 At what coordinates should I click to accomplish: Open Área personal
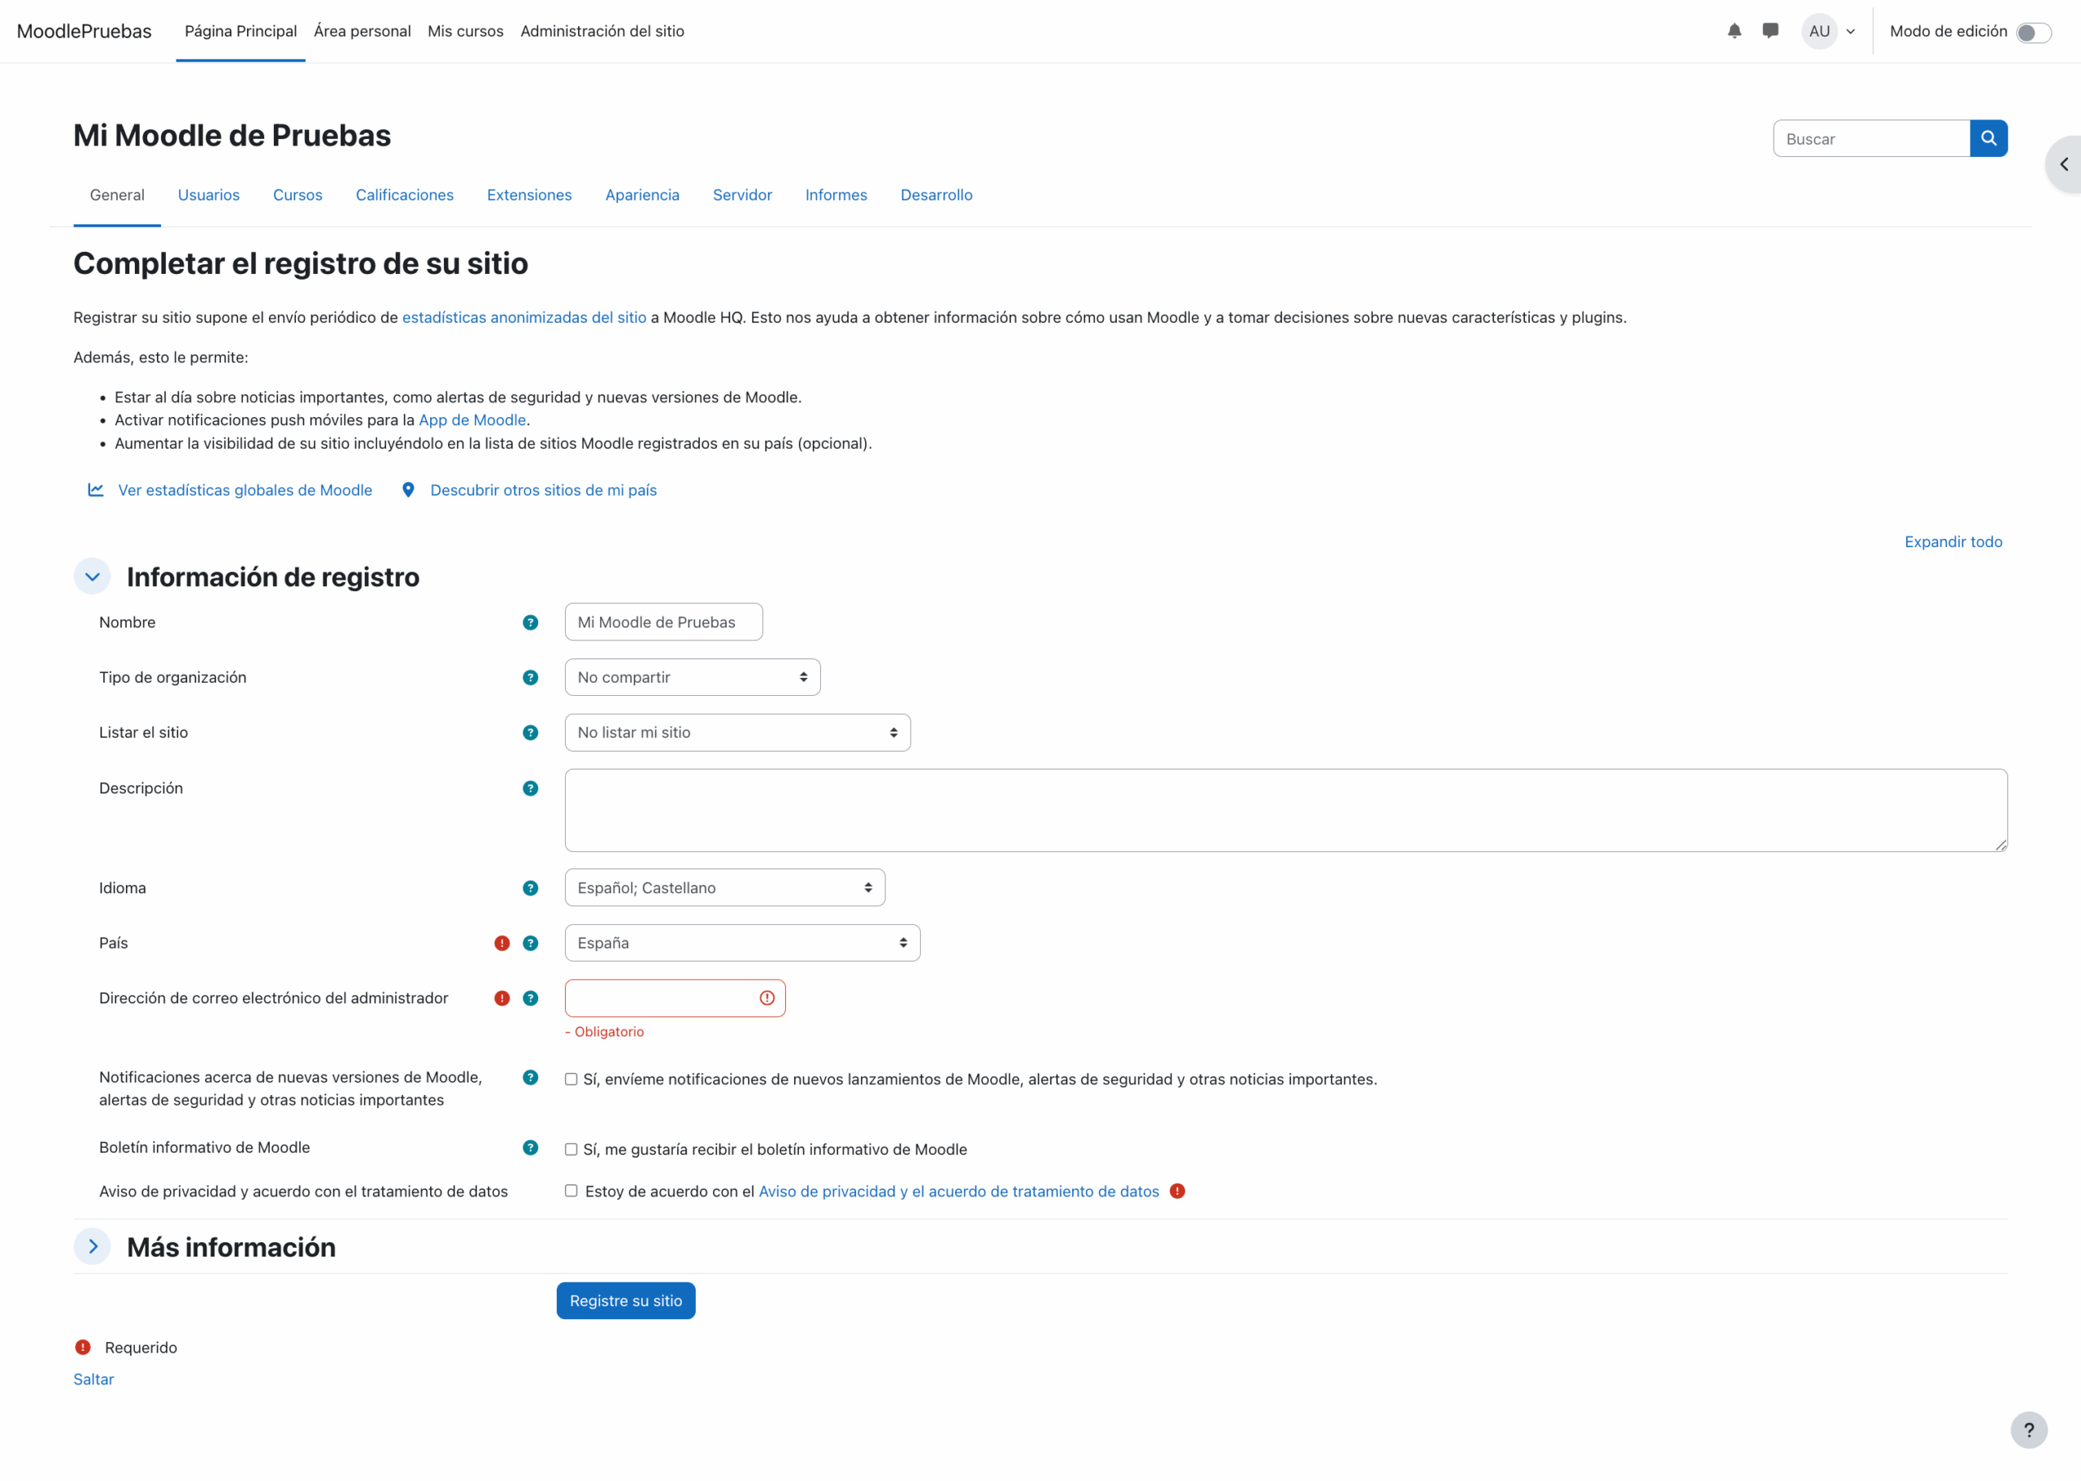362,31
